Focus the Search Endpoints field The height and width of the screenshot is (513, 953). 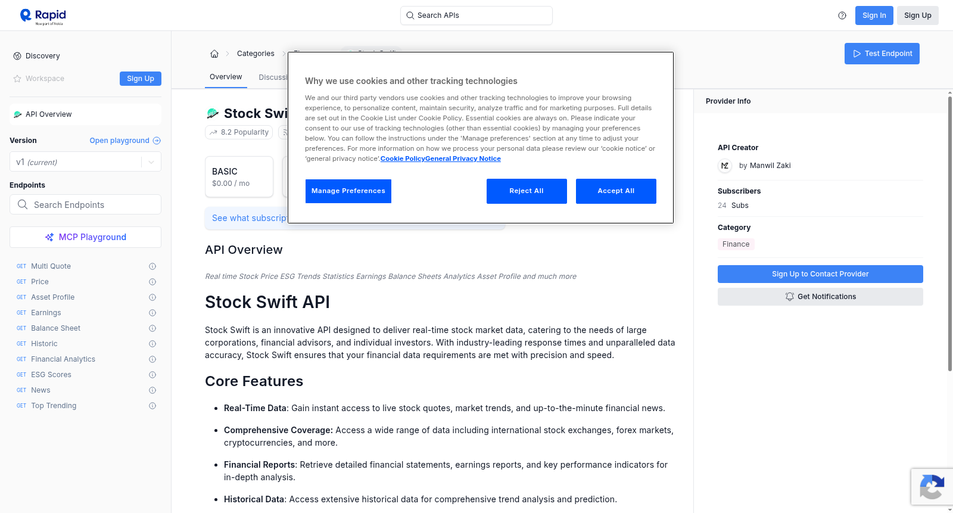[85, 204]
